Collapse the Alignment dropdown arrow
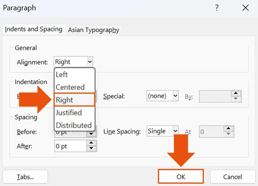This screenshot has height=186, width=258. 90,62
